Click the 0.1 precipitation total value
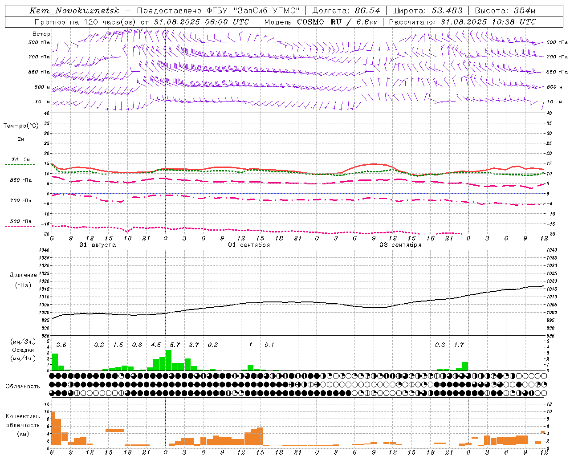 pyautogui.click(x=269, y=345)
